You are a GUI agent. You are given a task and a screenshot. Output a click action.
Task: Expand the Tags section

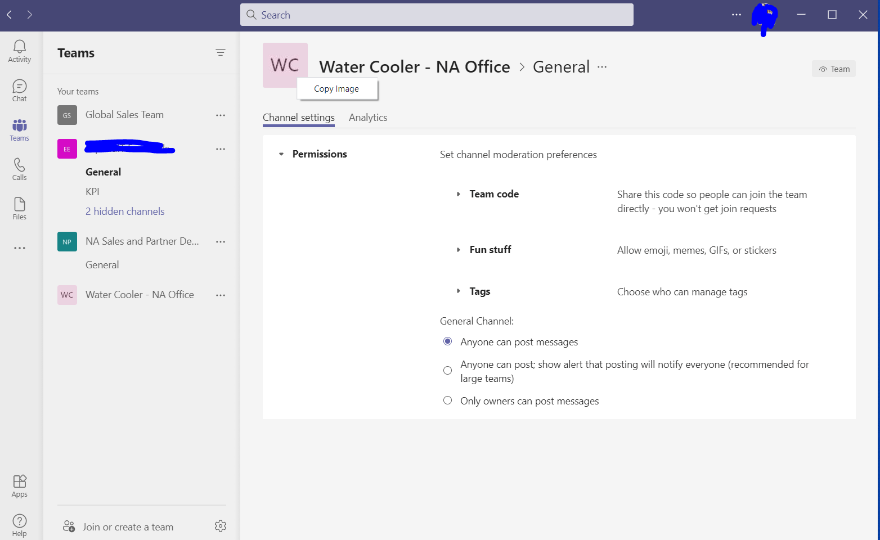pos(459,291)
